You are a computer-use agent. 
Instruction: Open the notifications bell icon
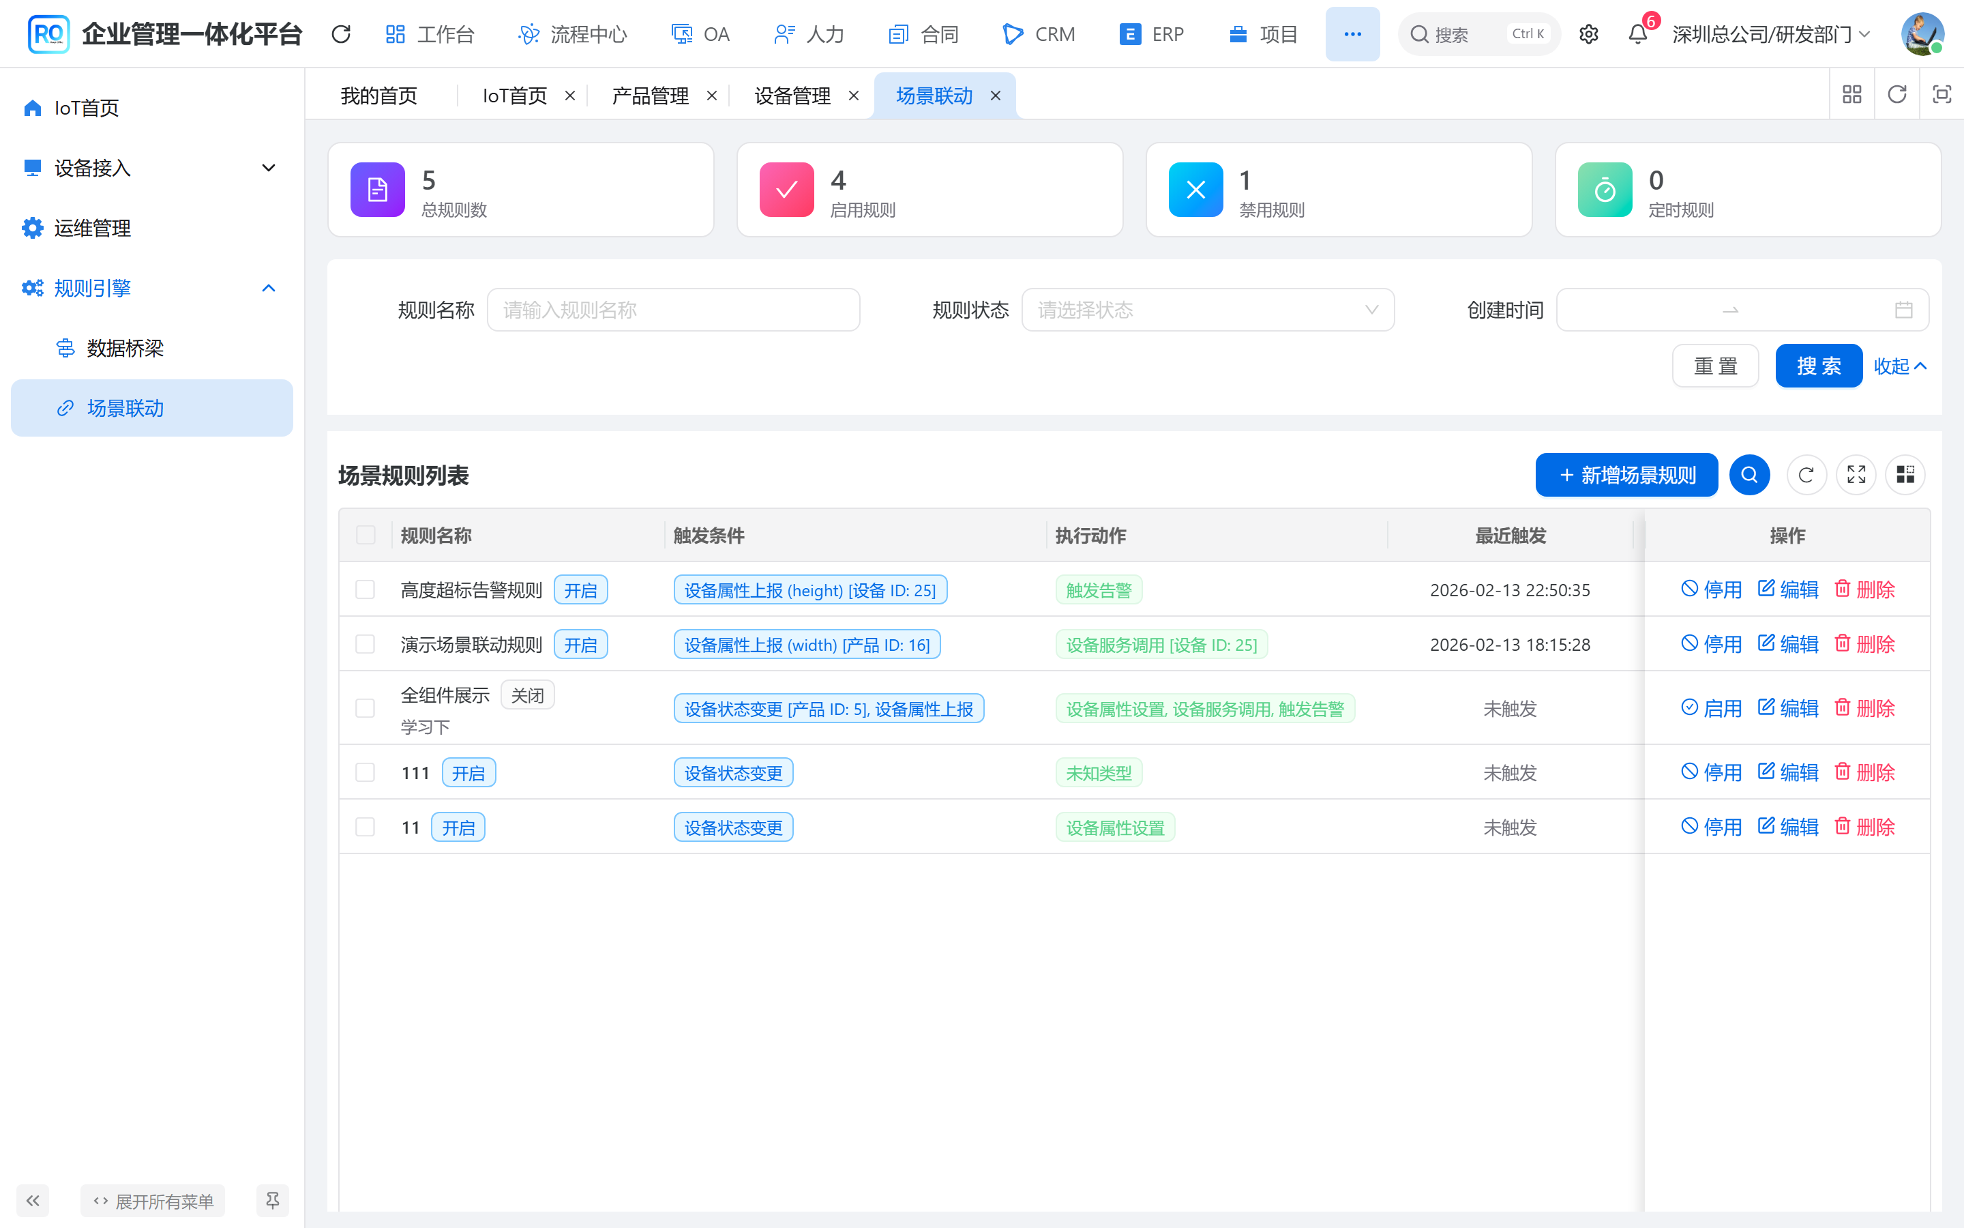(x=1638, y=34)
